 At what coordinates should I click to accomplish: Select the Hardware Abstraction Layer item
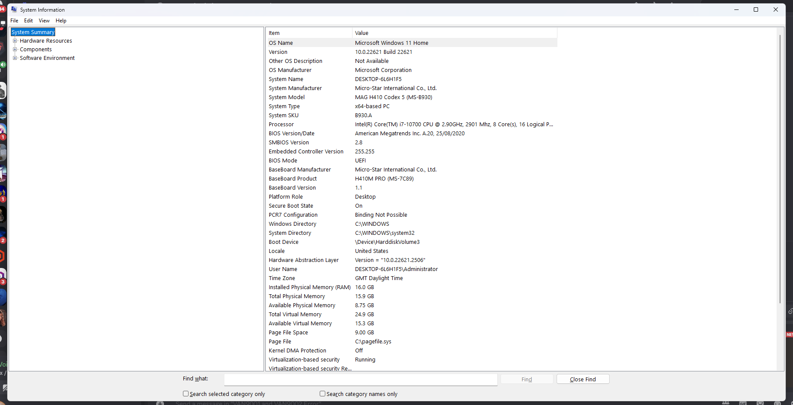click(304, 260)
